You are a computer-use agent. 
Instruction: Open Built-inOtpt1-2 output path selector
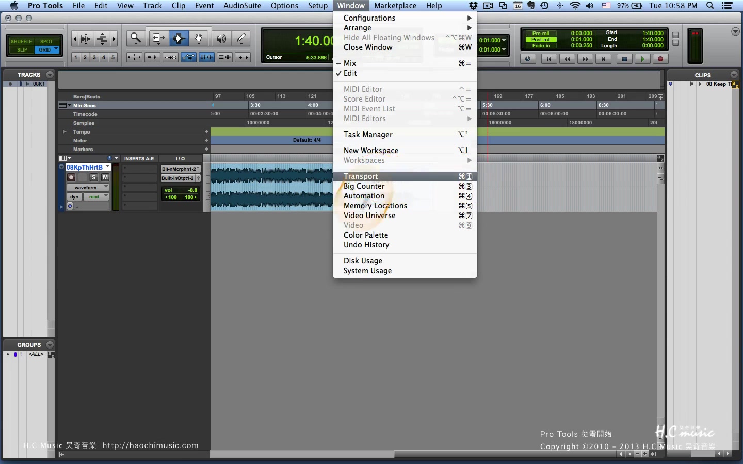pyautogui.click(x=178, y=178)
